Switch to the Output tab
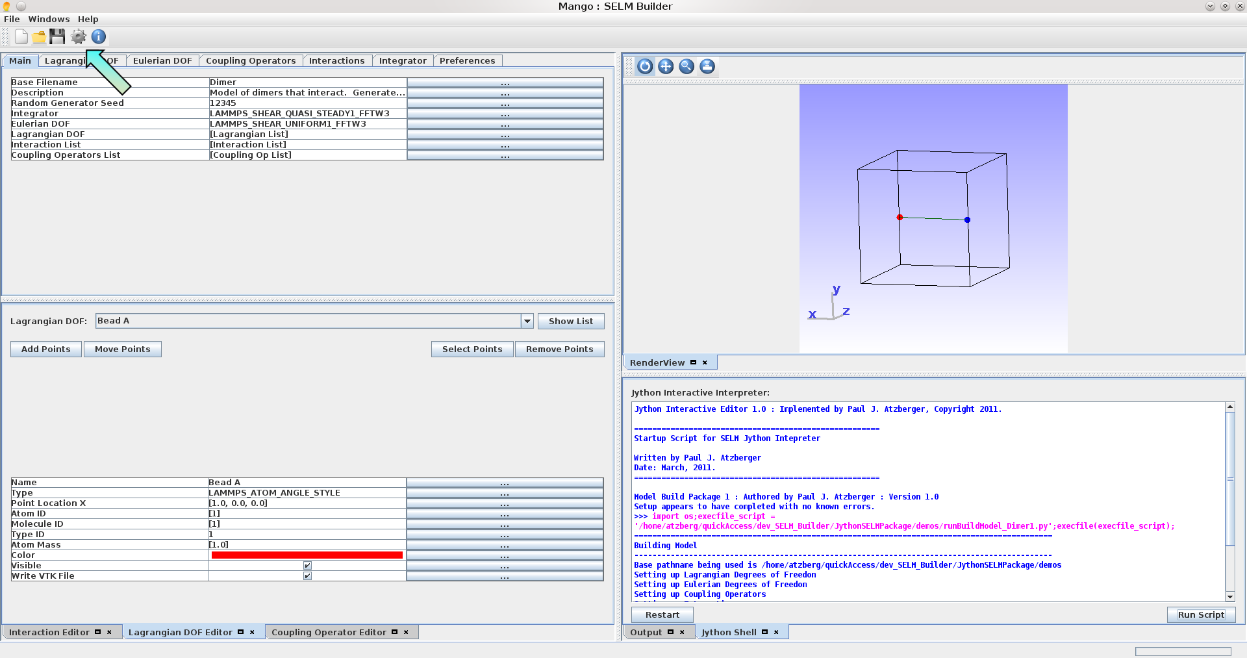Viewport: 1247px width, 658px height. (x=646, y=633)
